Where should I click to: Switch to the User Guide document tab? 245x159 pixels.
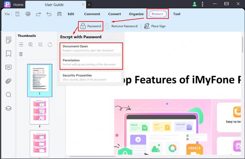pyautogui.click(x=54, y=5)
